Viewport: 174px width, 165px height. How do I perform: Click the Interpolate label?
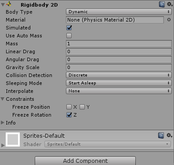click(19, 91)
